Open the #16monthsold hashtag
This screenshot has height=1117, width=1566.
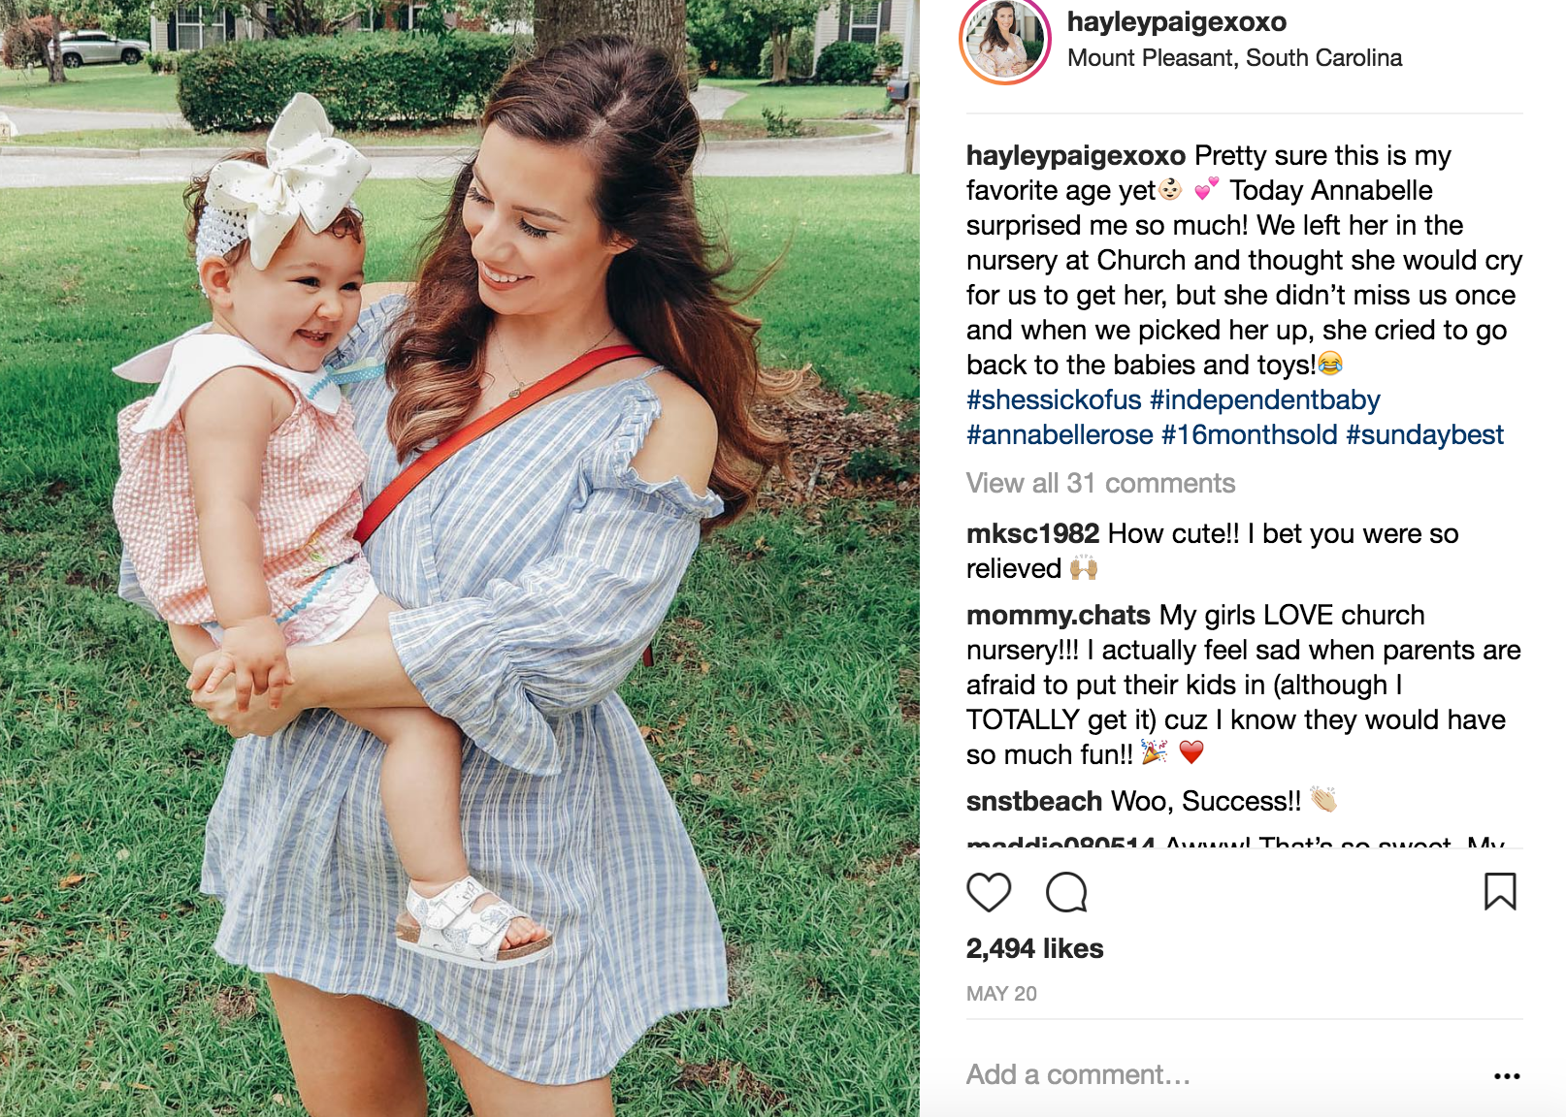tap(1249, 434)
